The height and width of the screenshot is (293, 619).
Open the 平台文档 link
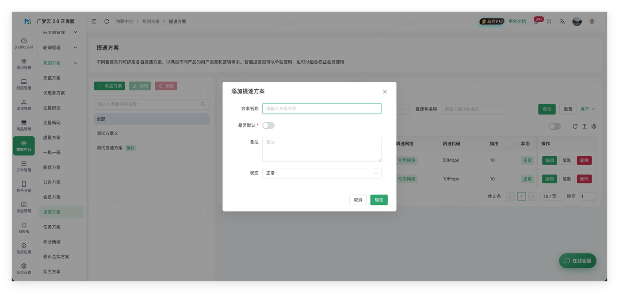(517, 21)
